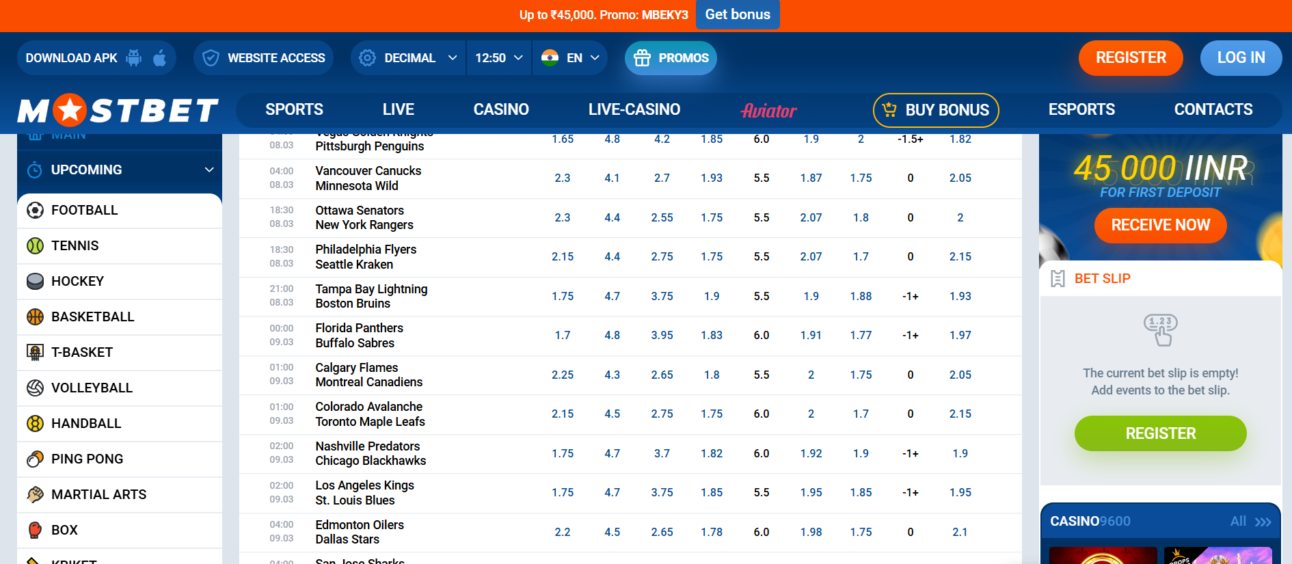Viewport: 1292px width, 564px height.
Task: Select odds 2.25 for Calgary Flames win
Action: pyautogui.click(x=563, y=375)
